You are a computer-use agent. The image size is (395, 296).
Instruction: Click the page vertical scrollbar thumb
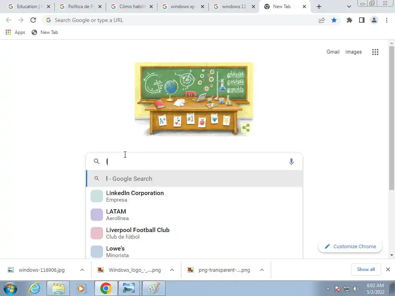pos(392,118)
